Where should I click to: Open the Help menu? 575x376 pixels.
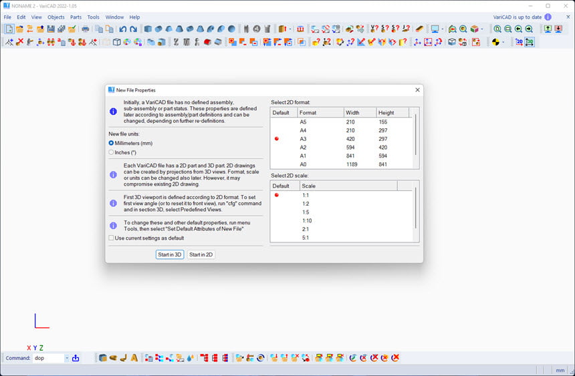134,17
